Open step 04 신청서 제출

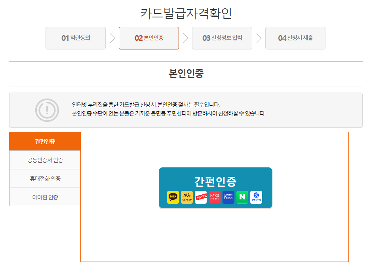coord(295,38)
